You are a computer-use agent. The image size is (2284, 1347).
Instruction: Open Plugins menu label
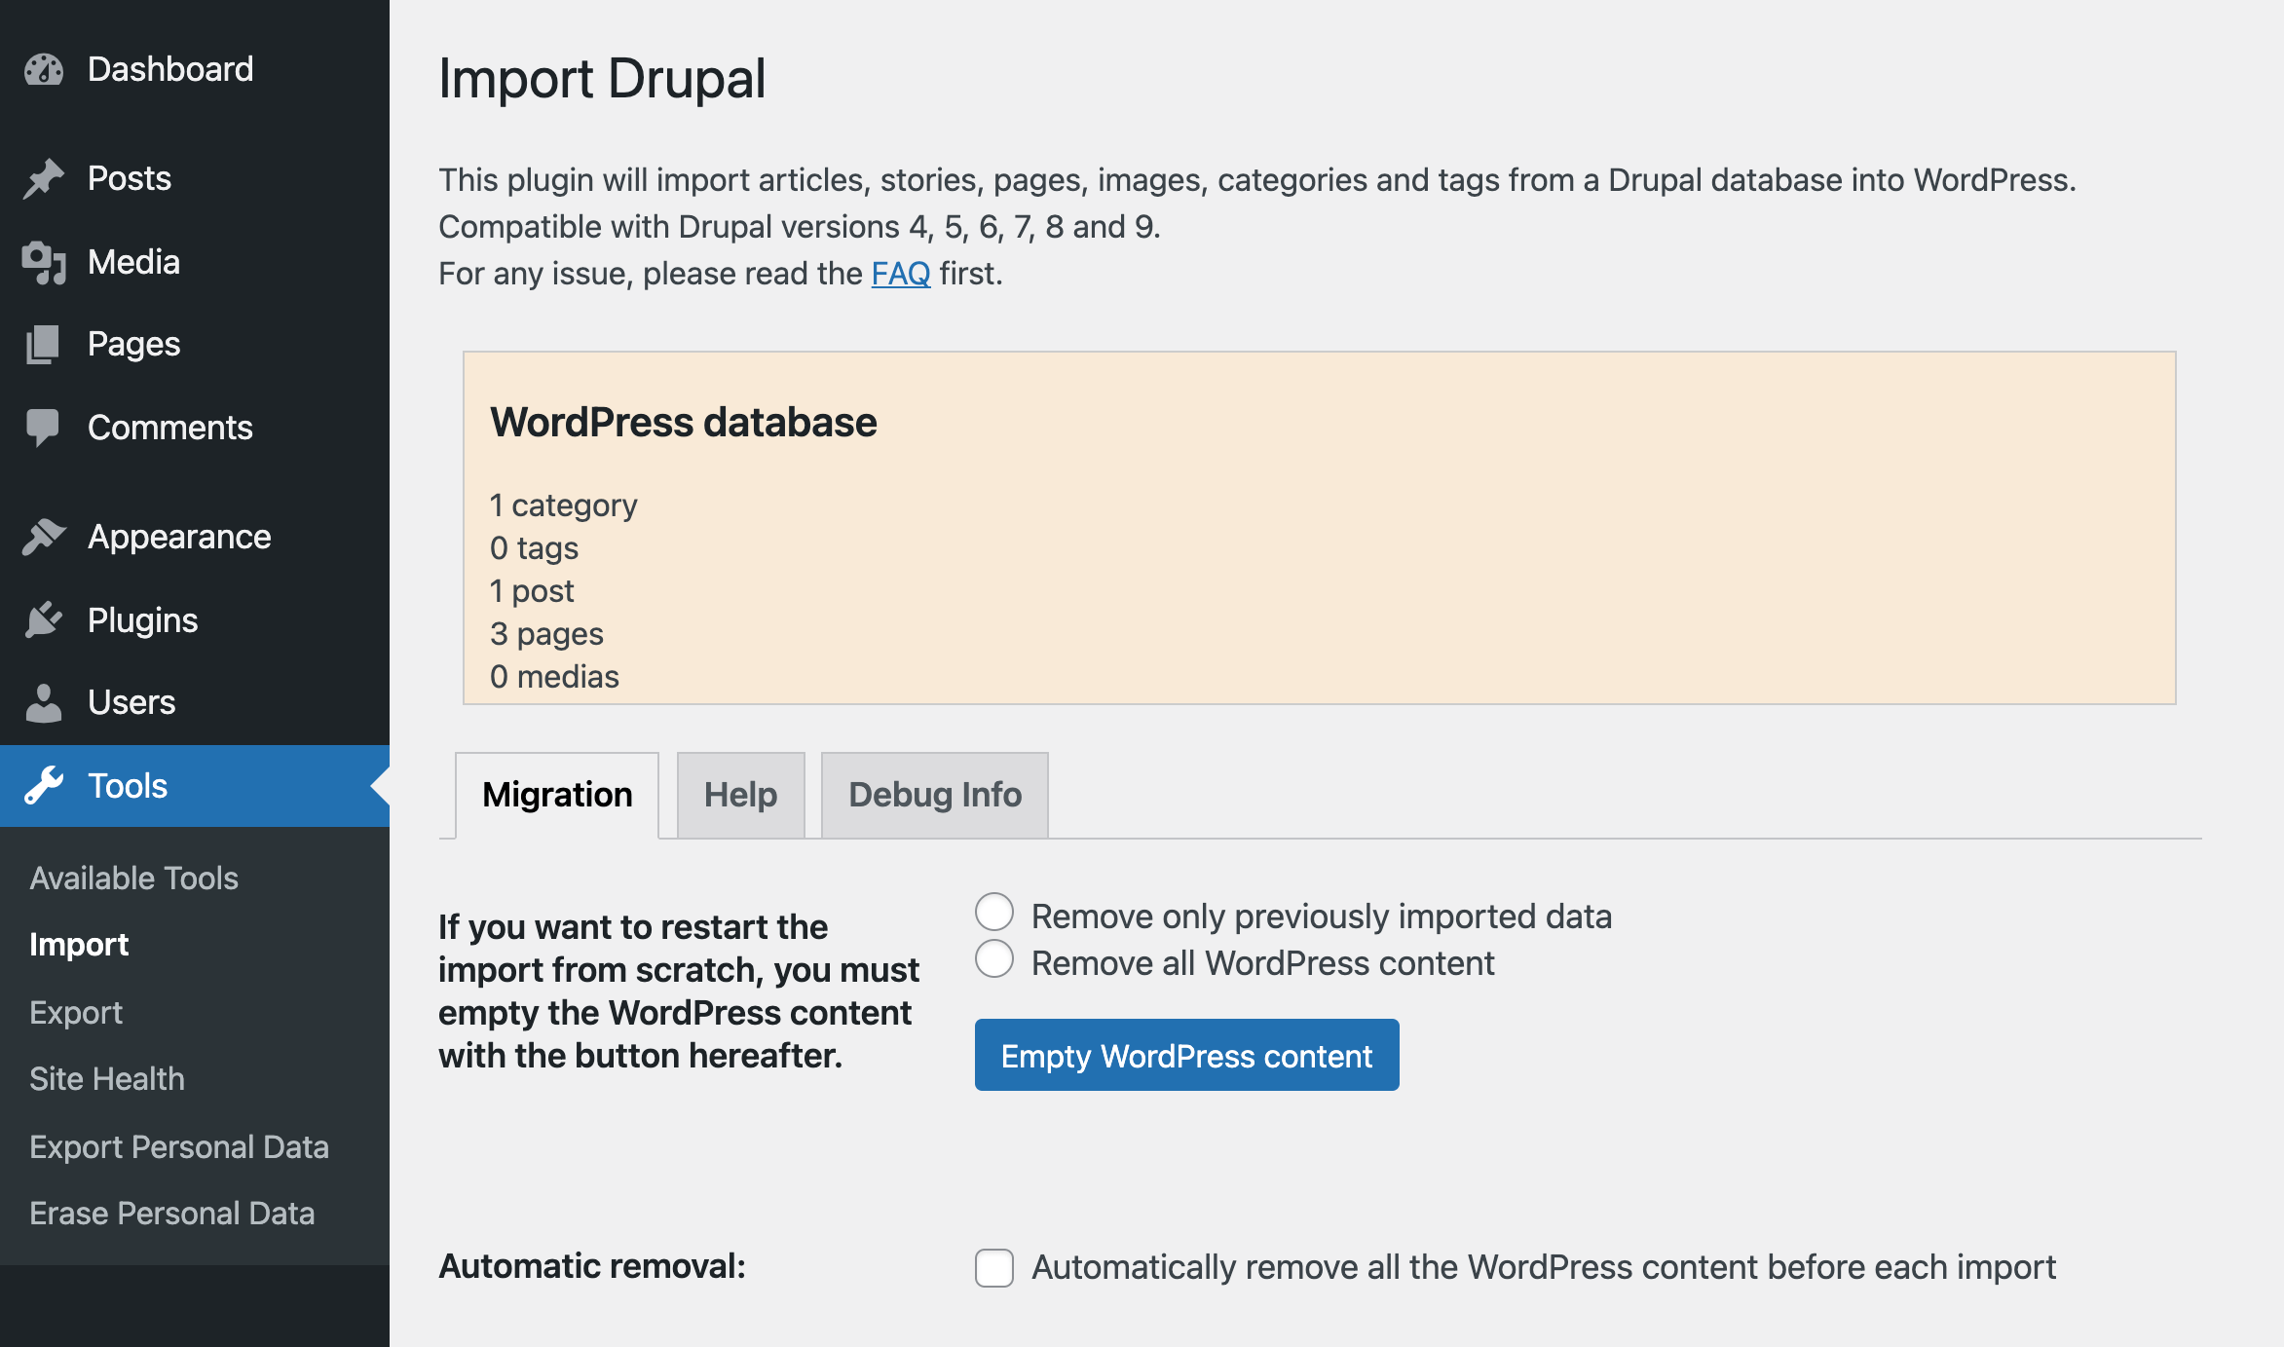pos(143,620)
